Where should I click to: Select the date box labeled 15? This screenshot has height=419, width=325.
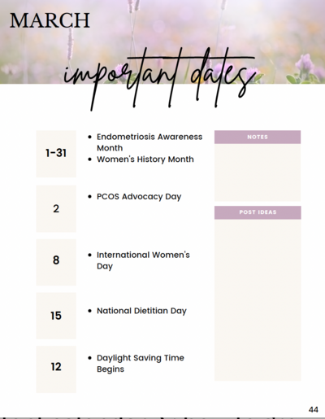point(56,316)
